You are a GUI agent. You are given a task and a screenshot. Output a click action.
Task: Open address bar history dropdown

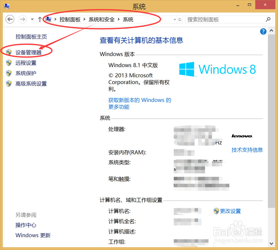pyautogui.click(x=175, y=19)
